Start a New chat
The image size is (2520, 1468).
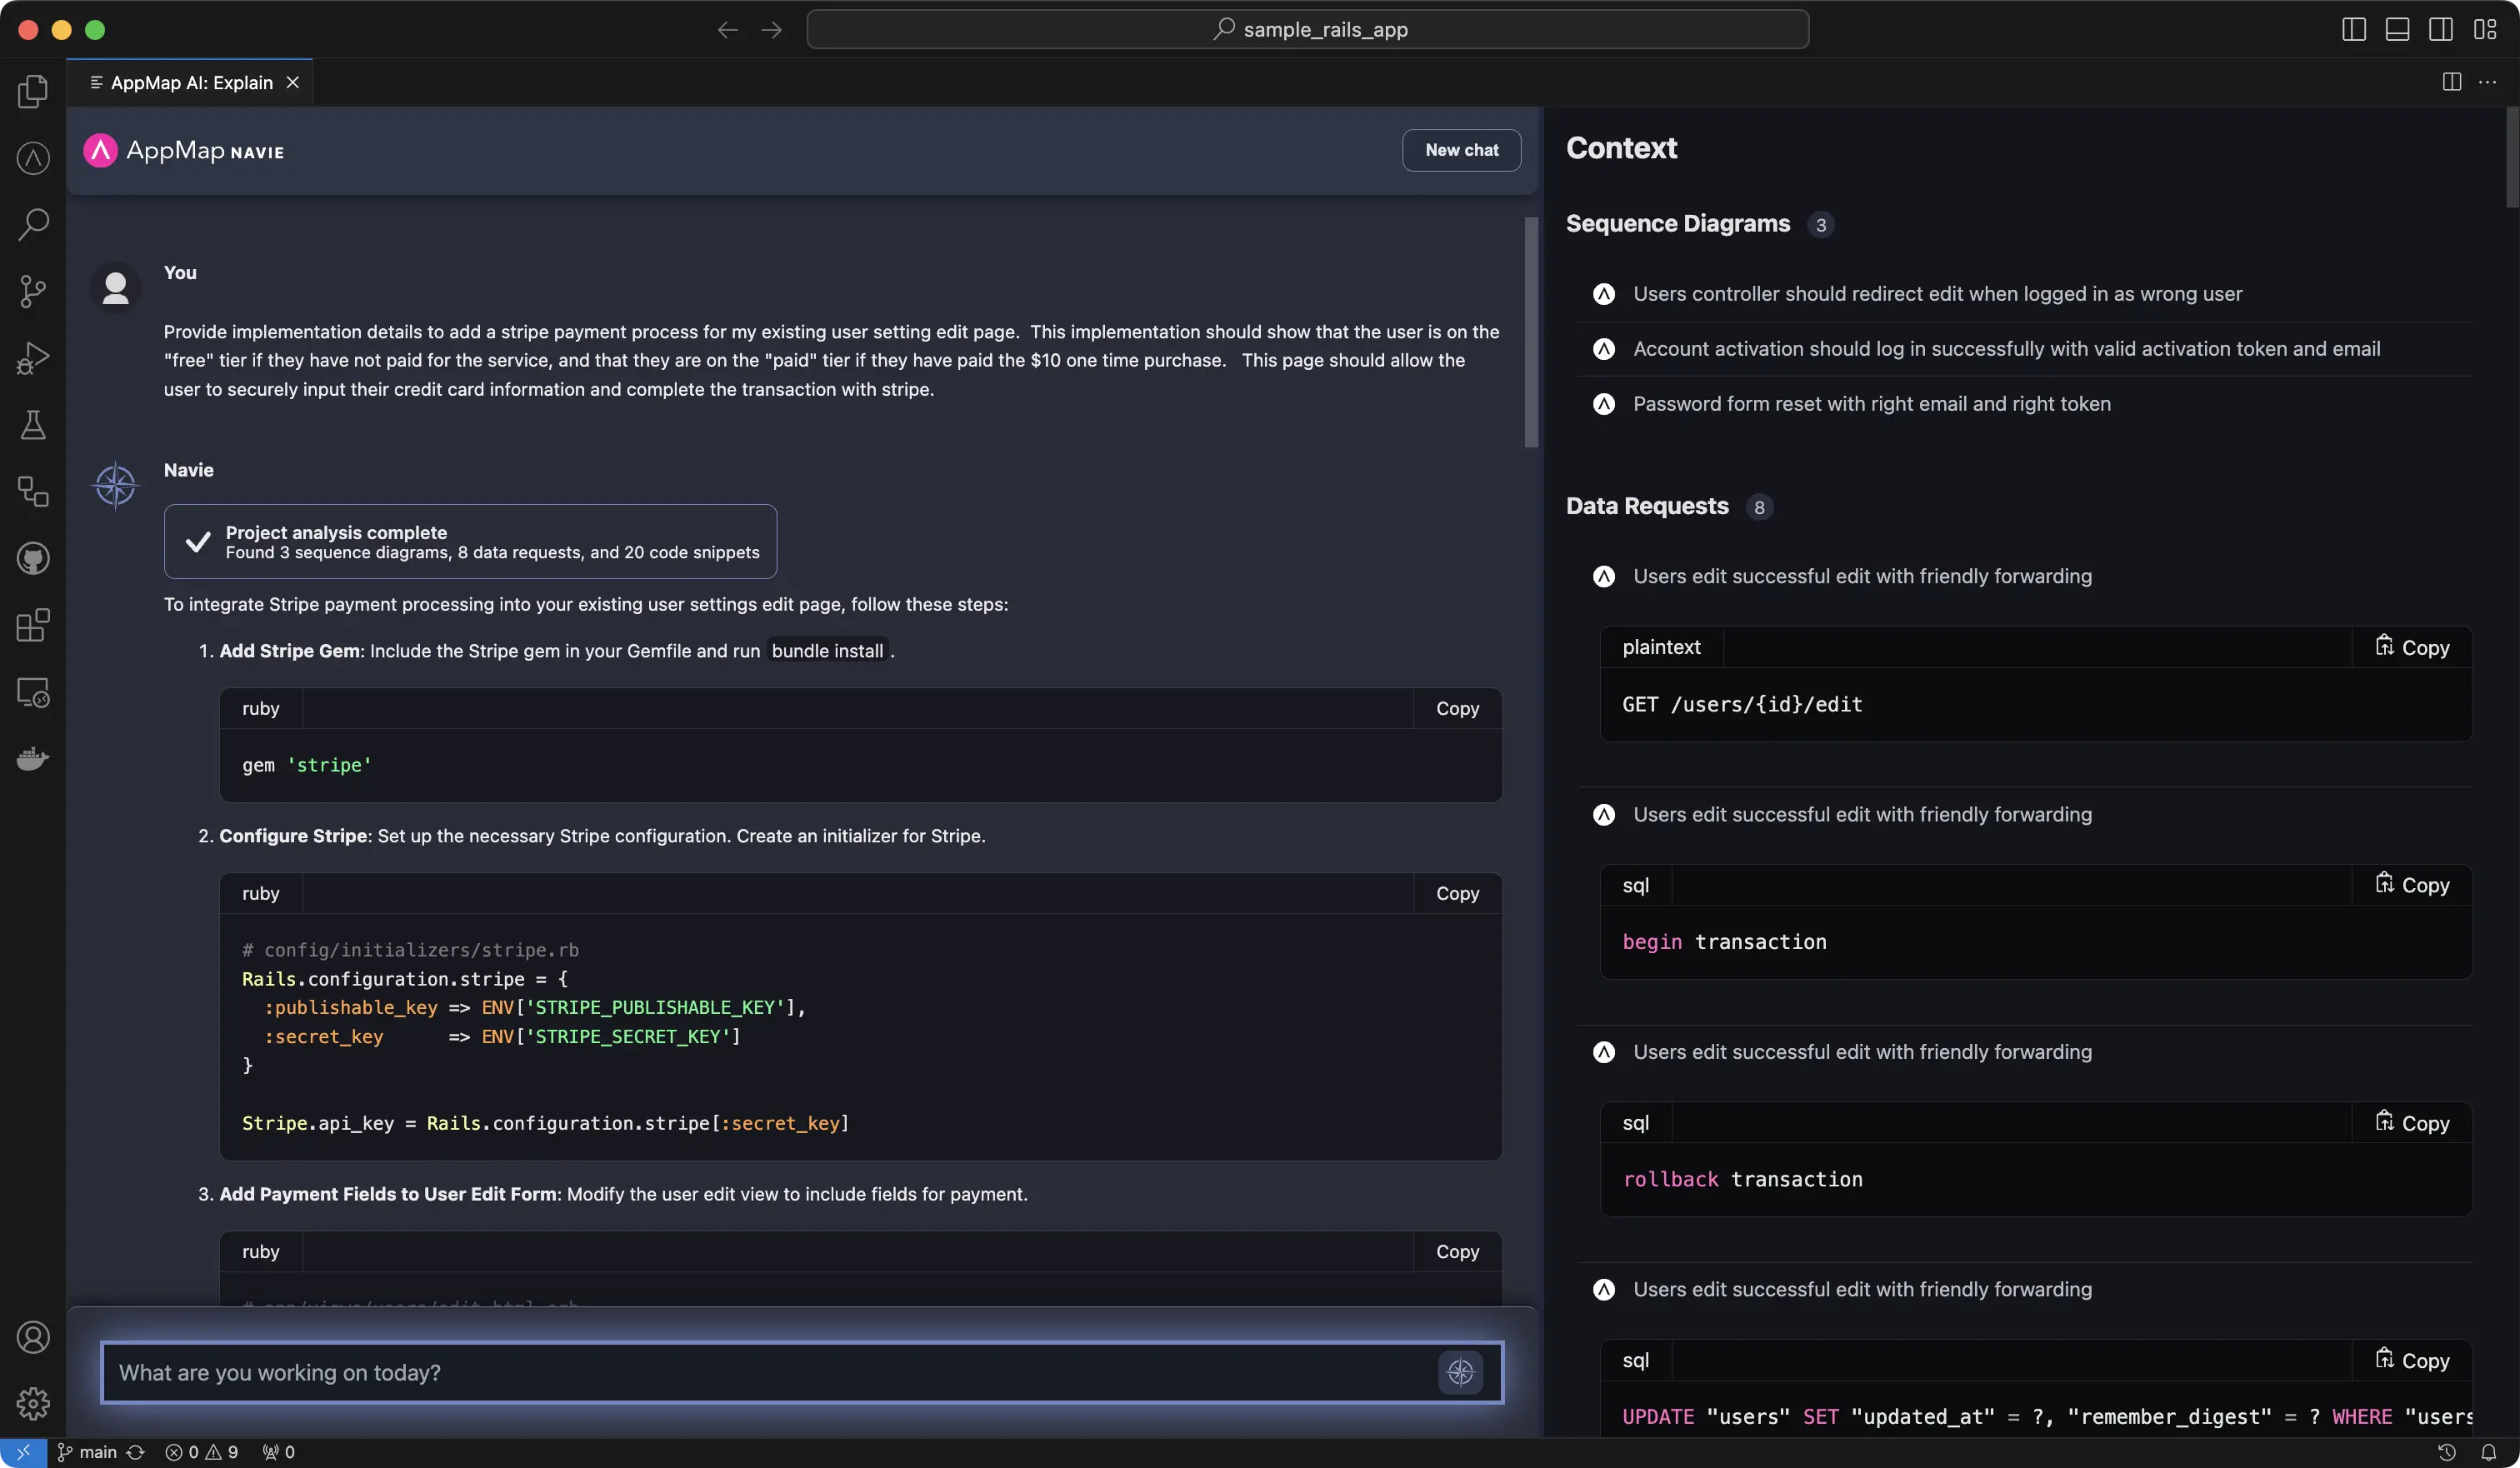[x=1461, y=150]
